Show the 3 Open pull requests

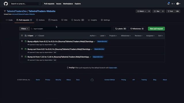click(29, 35)
